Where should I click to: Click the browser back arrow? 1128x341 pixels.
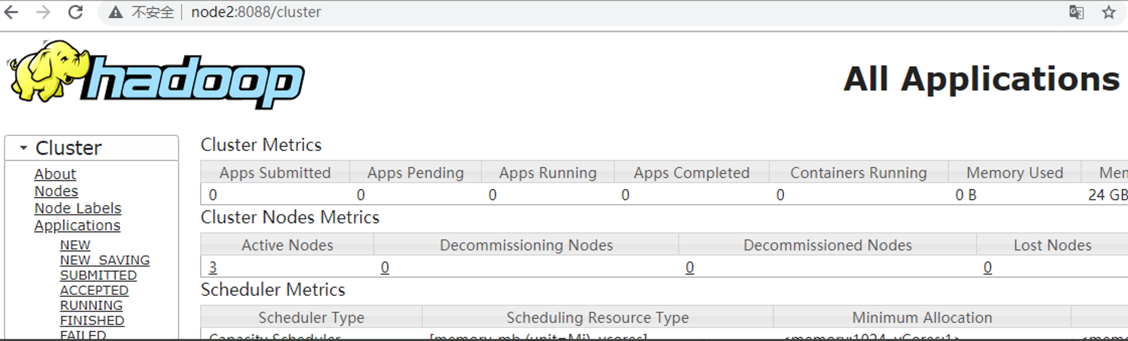pyautogui.click(x=11, y=12)
